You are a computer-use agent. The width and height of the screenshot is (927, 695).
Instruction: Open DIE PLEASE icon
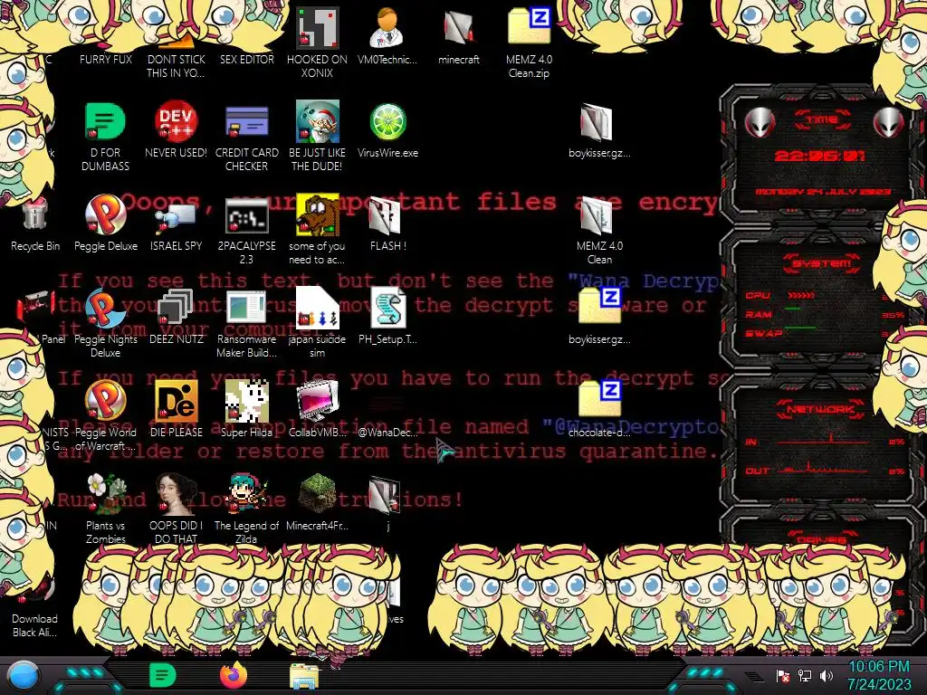pos(177,410)
